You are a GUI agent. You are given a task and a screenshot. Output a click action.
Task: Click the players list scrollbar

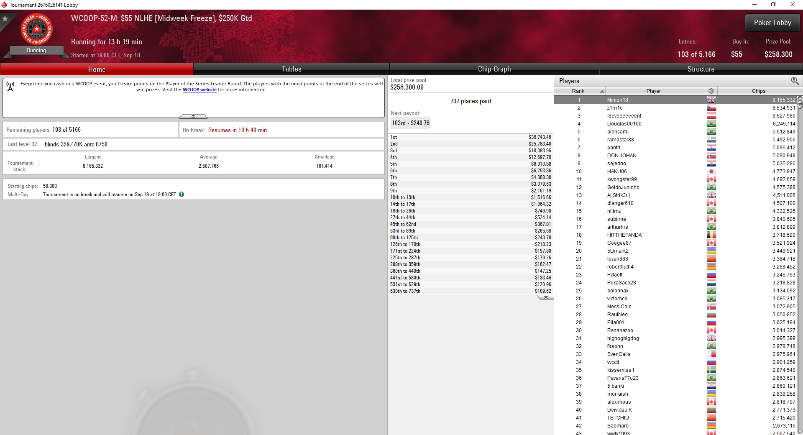pyautogui.click(x=800, y=266)
